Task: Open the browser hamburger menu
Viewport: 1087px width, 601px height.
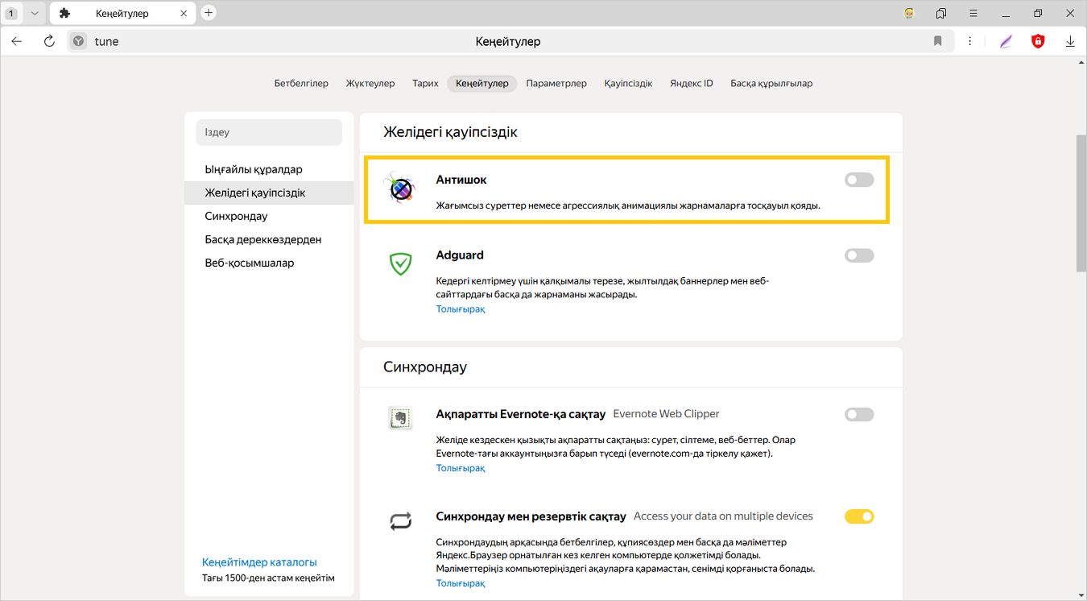Action: (x=973, y=14)
